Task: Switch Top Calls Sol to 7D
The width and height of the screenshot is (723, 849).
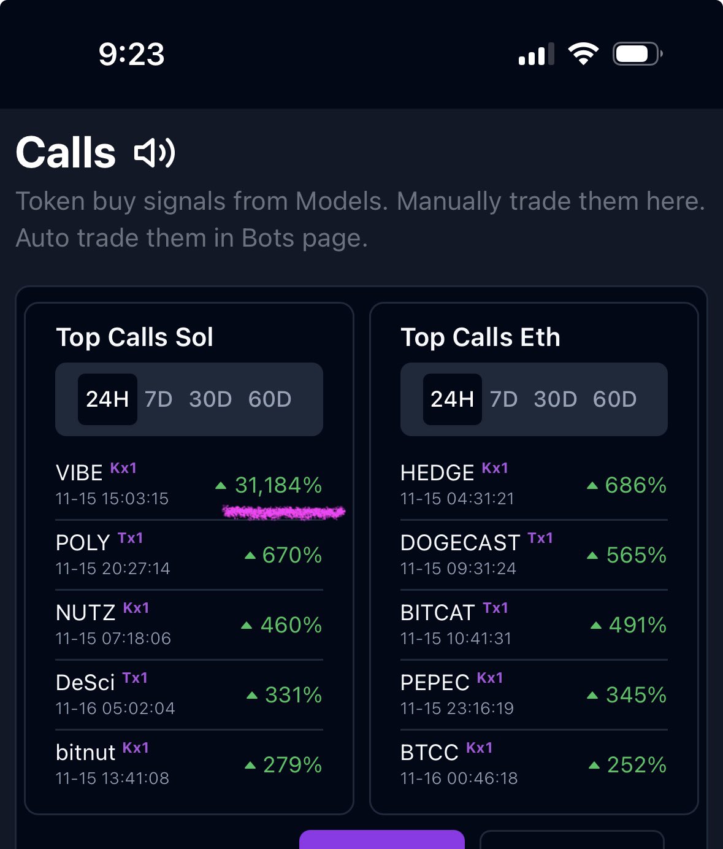Action: point(159,399)
